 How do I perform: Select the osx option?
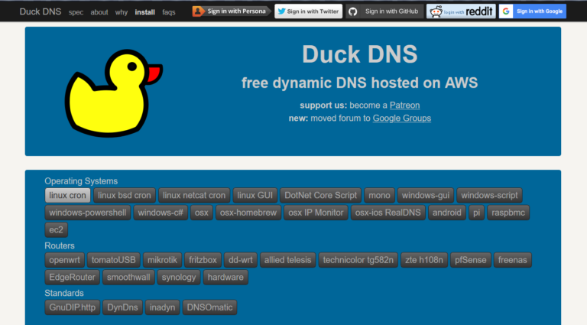[202, 213]
